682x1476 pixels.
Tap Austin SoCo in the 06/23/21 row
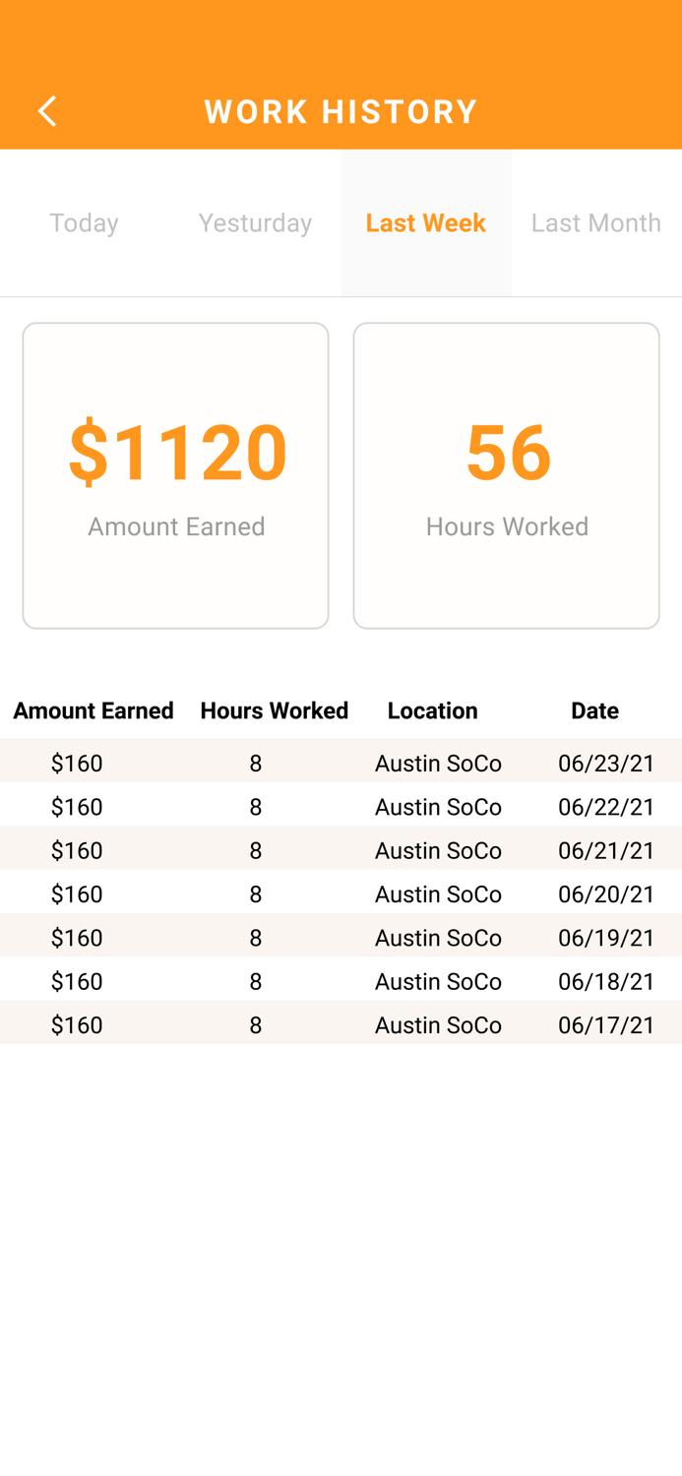(x=438, y=763)
